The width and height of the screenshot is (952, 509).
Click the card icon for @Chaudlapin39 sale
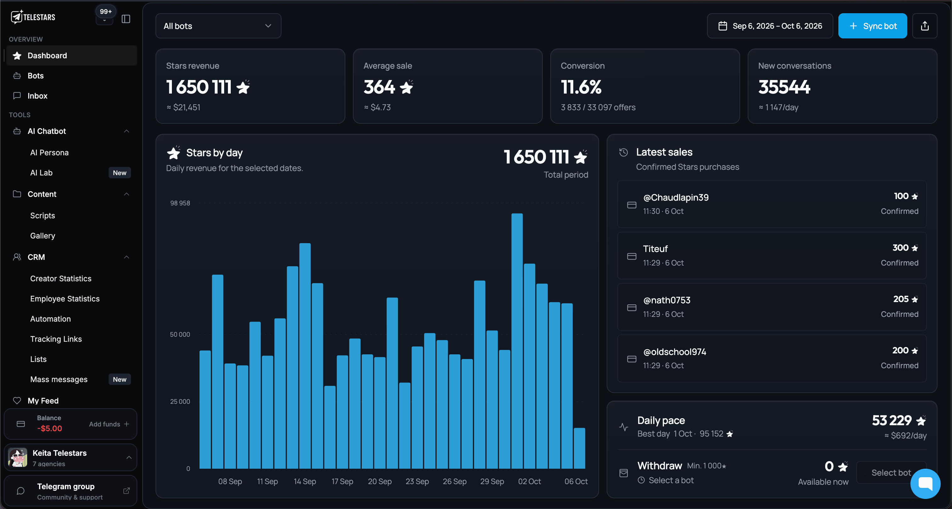click(632, 205)
